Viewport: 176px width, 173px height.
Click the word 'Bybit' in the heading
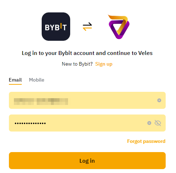click(x=65, y=53)
